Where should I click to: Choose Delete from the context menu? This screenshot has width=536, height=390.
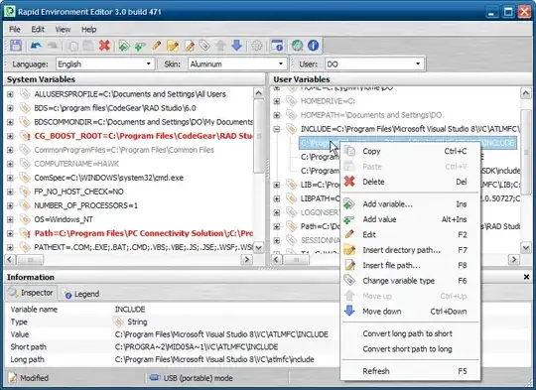pyautogui.click(x=410, y=182)
